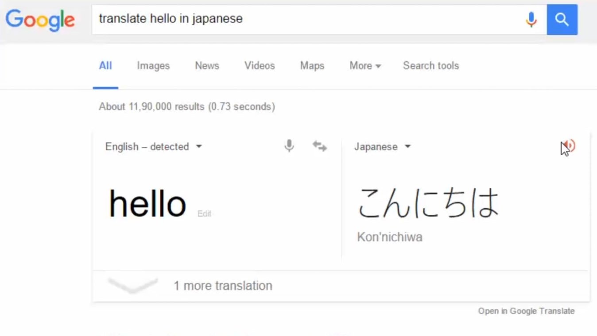Click the Google logo
The image size is (597, 336).
(40, 20)
